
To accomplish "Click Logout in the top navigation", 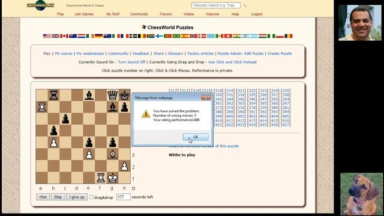I will [257, 14].
